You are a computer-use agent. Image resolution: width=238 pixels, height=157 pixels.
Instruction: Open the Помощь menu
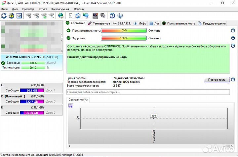pyautogui.click(x=79, y=9)
